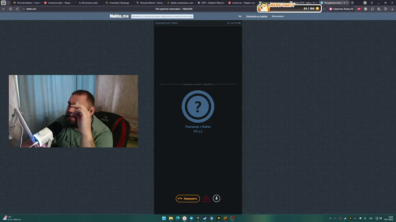Switch to the титулы гв — Яндекс tab
This screenshot has height=222, width=396.
point(241,3)
